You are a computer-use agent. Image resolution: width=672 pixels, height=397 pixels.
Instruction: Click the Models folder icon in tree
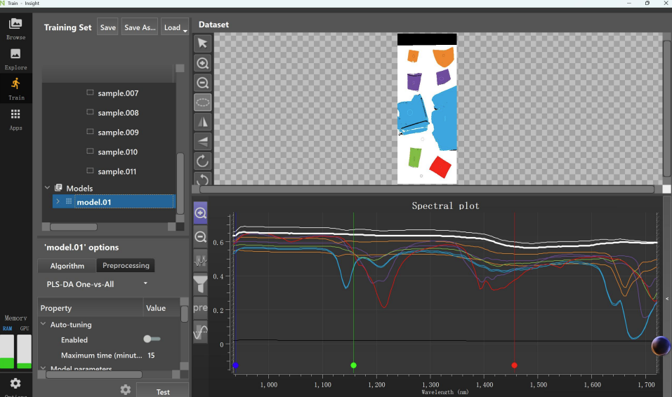pyautogui.click(x=59, y=187)
